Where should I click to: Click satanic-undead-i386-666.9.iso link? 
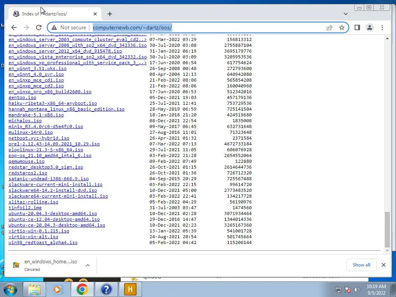(48, 179)
